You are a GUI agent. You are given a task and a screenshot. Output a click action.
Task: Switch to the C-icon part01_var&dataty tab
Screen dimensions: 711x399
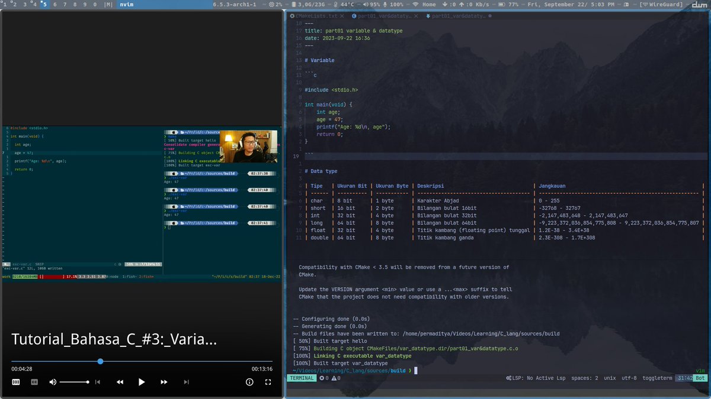pos(385,16)
